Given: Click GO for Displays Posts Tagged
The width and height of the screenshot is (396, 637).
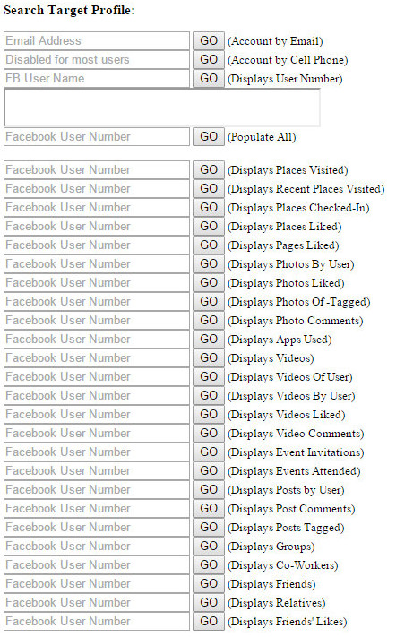Looking at the screenshot, I should [209, 528].
